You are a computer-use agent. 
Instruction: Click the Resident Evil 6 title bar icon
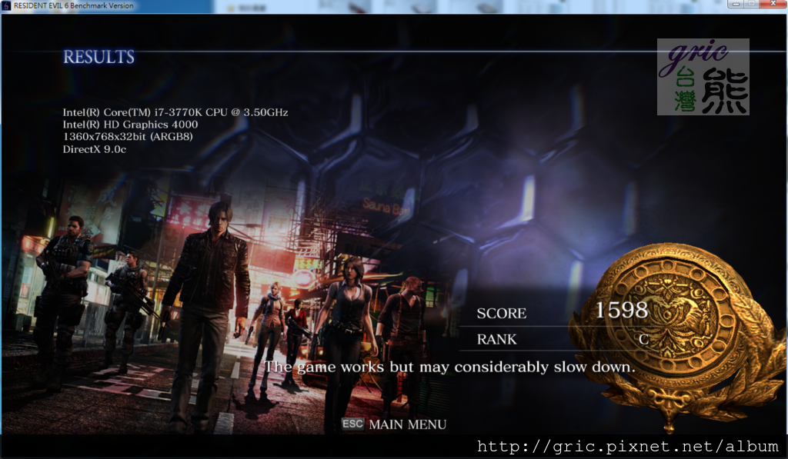pos(6,6)
